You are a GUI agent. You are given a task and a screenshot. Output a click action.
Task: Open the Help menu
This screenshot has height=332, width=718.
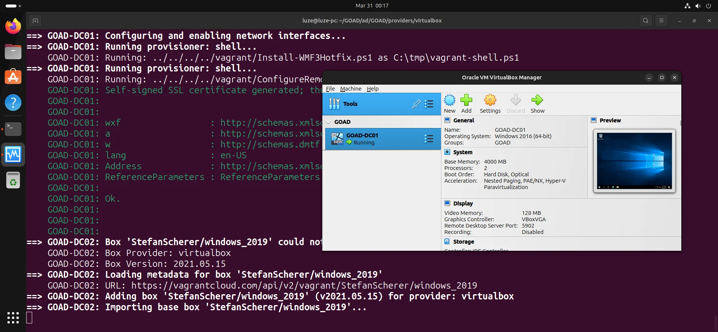(x=372, y=89)
